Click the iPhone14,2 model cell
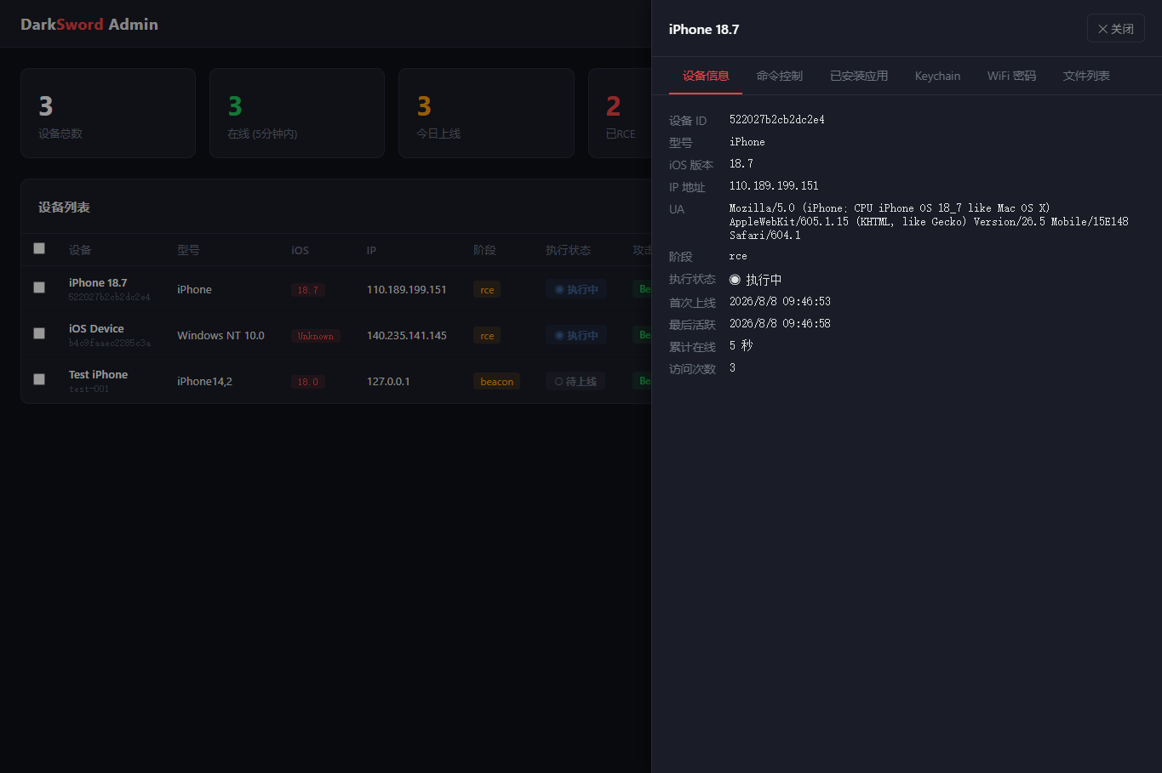This screenshot has height=773, width=1162. coord(204,381)
